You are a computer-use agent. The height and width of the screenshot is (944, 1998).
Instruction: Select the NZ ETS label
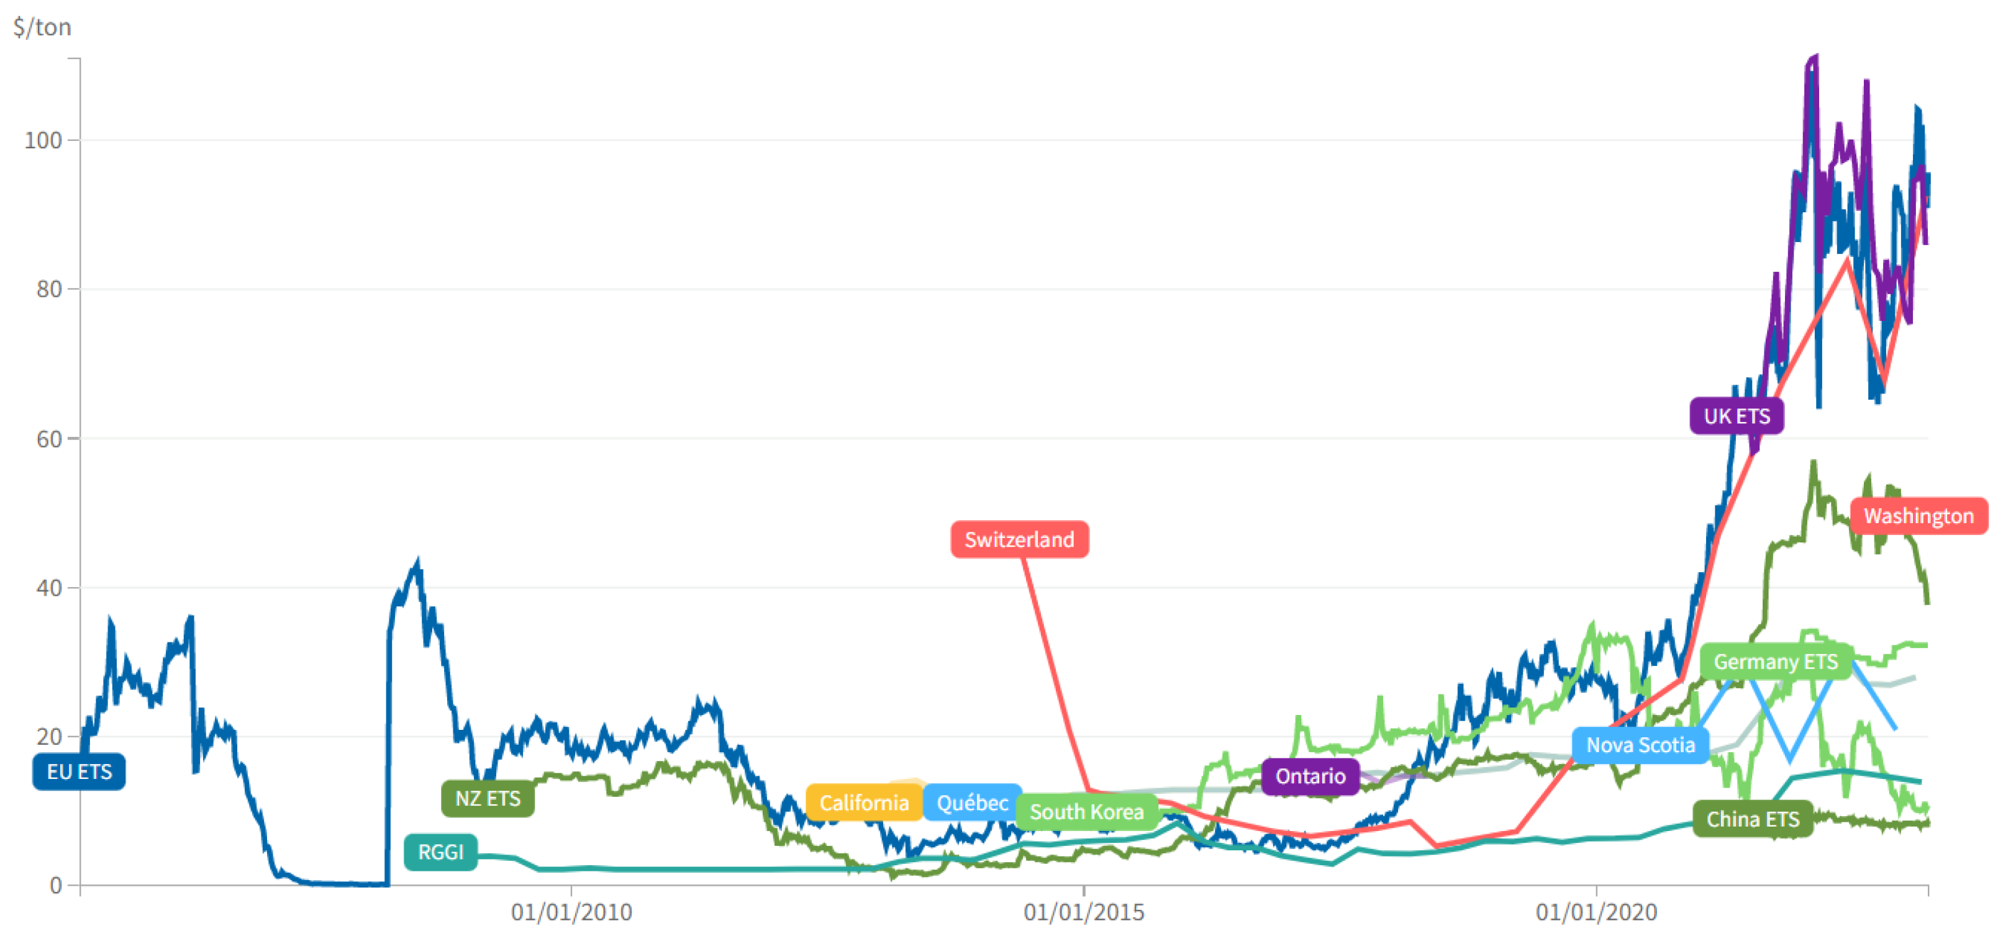click(x=487, y=798)
